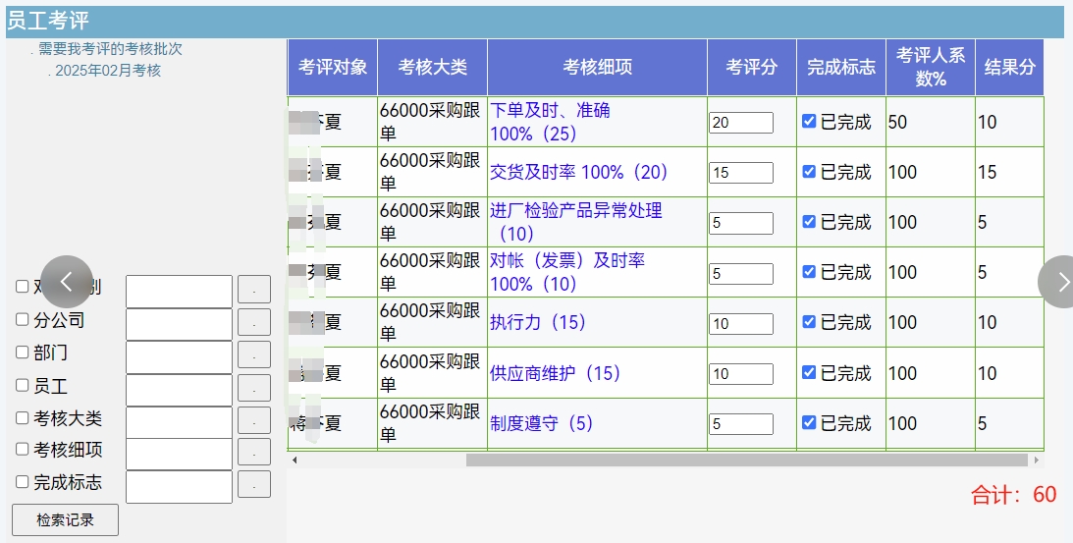The width and height of the screenshot is (1073, 543).
Task: Click score input for 制度遵守 row
Action: coord(740,424)
